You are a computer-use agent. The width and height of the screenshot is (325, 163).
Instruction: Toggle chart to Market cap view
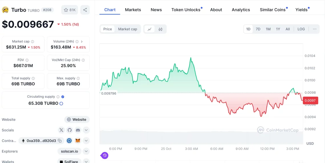(127, 29)
